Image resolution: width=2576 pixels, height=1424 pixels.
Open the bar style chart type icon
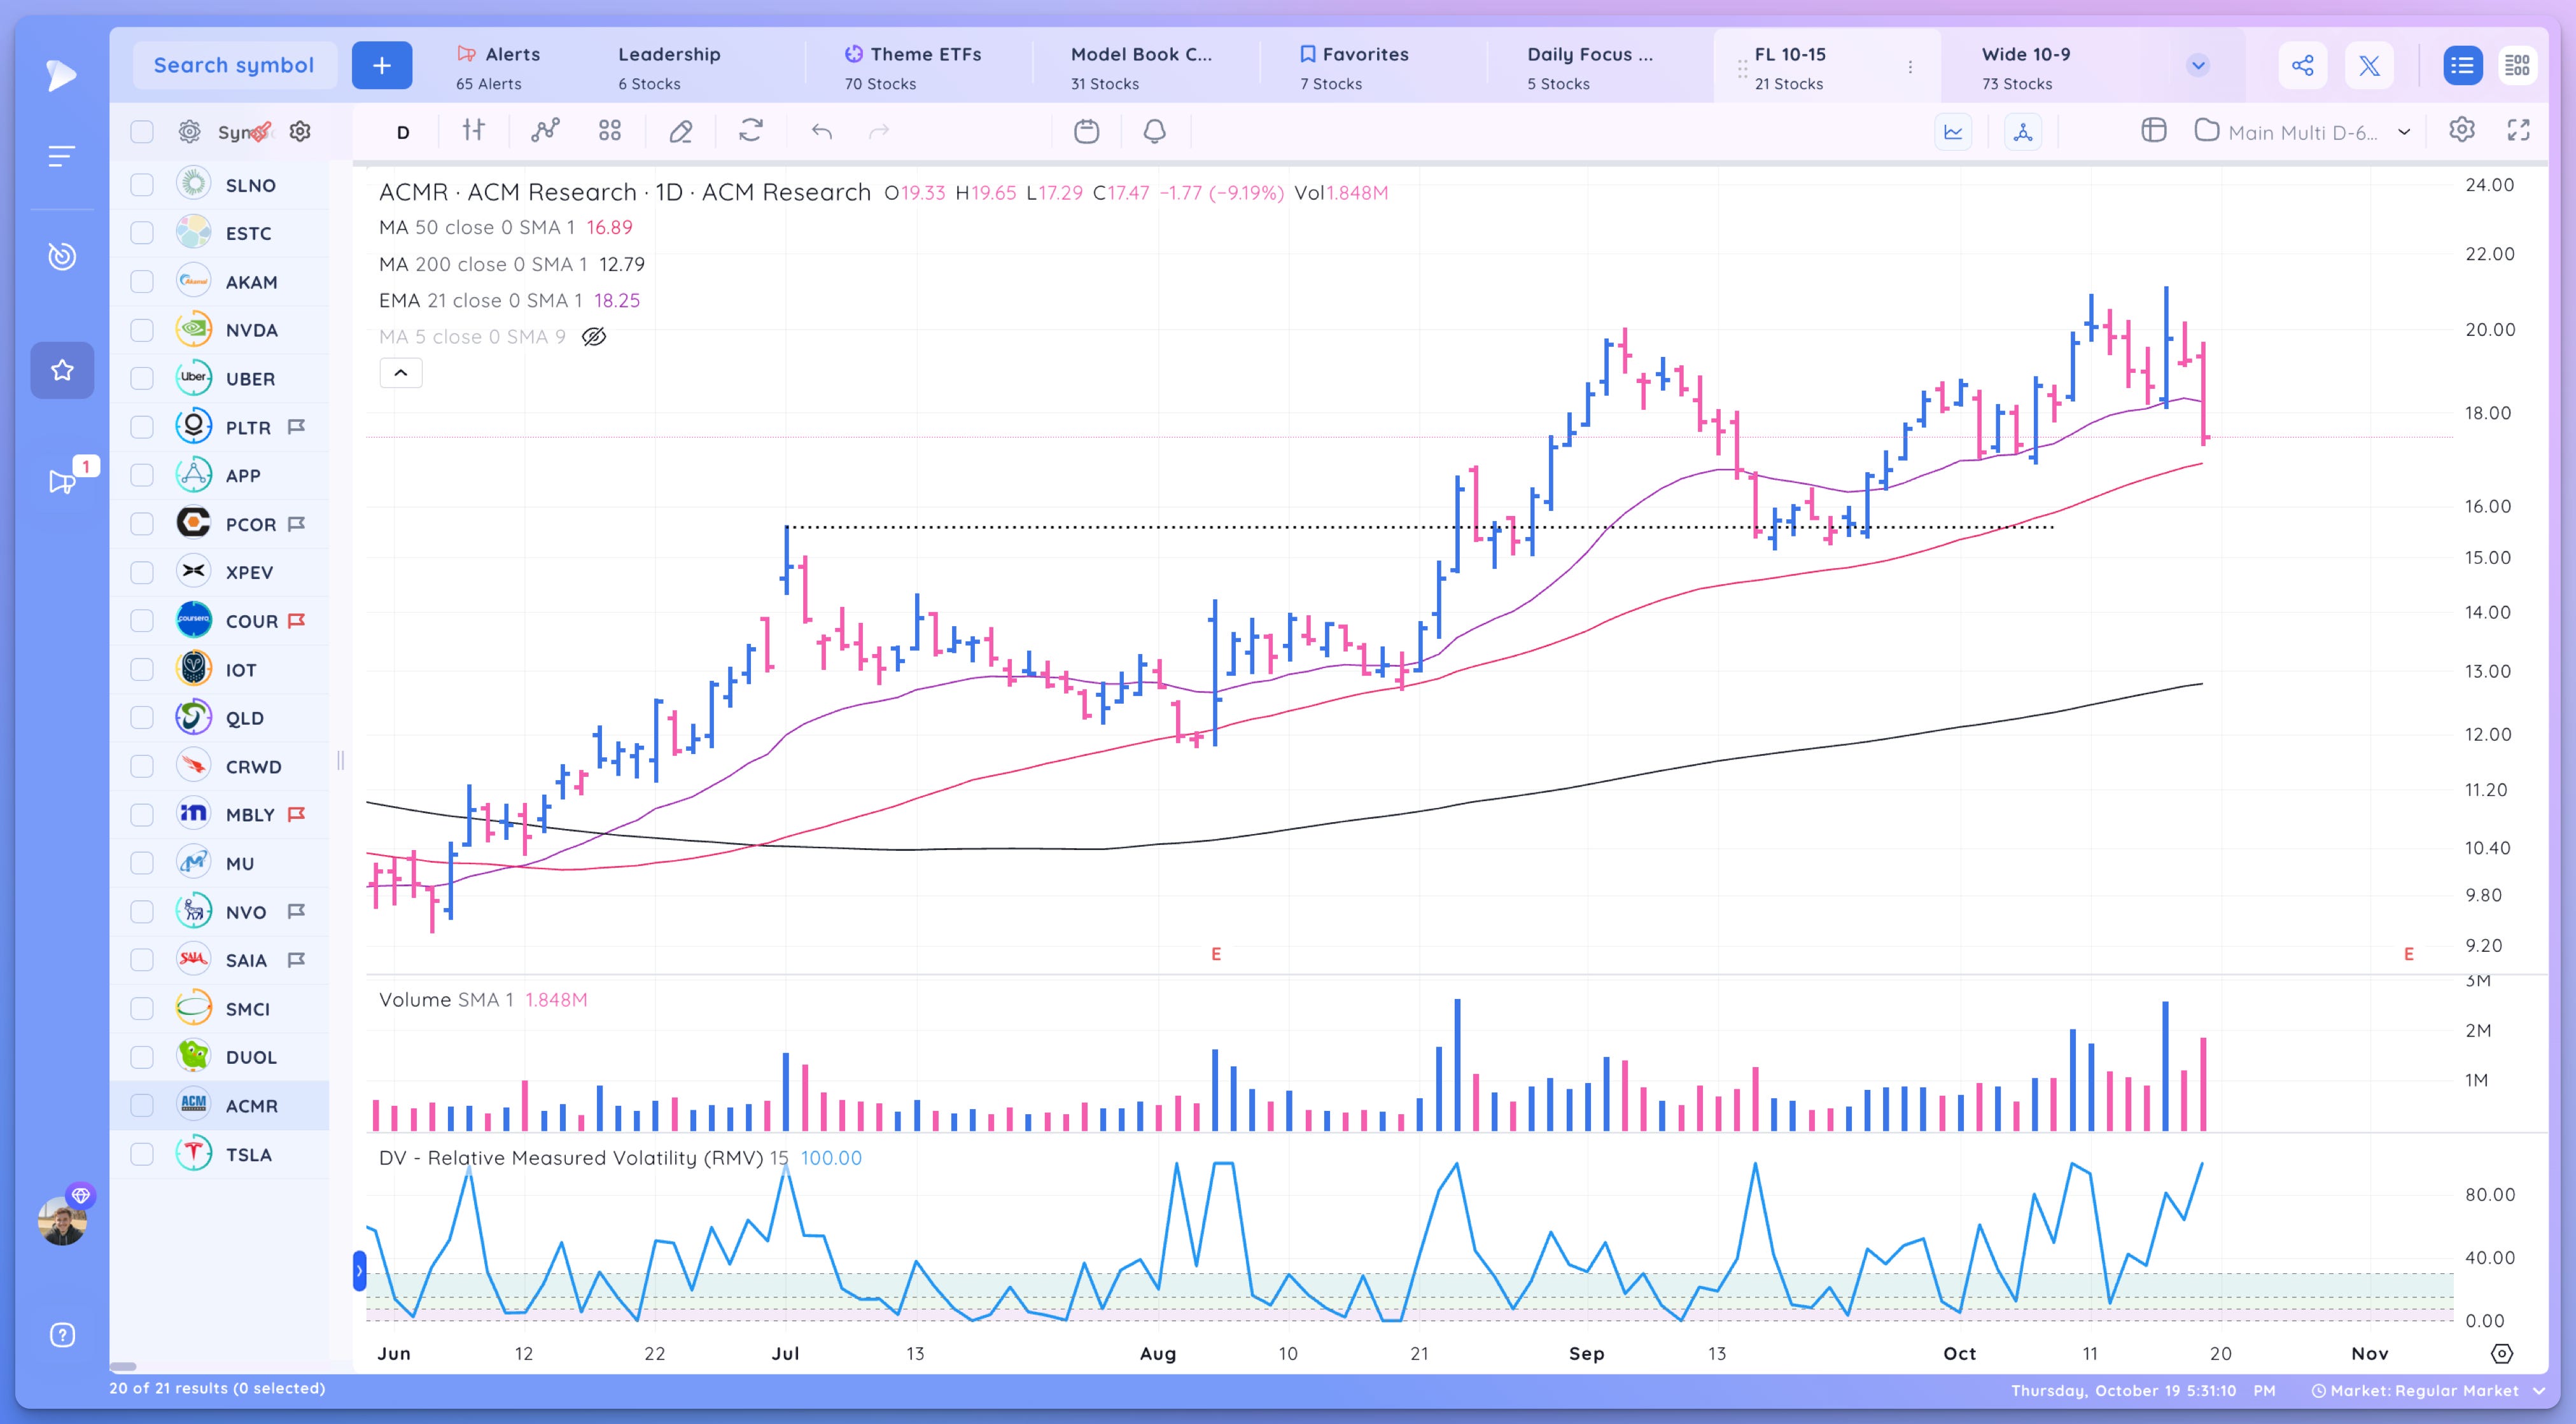474,131
